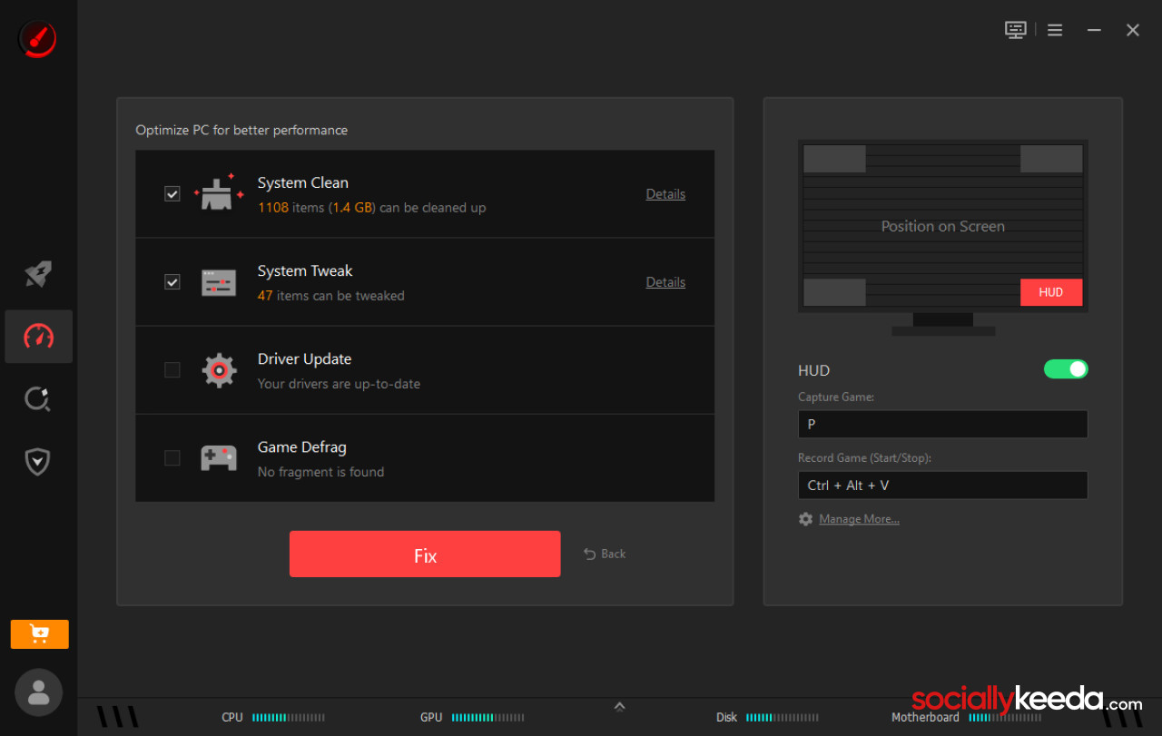This screenshot has width=1162, height=736.
Task: Click the red speedometer app logo
Action: tap(37, 39)
